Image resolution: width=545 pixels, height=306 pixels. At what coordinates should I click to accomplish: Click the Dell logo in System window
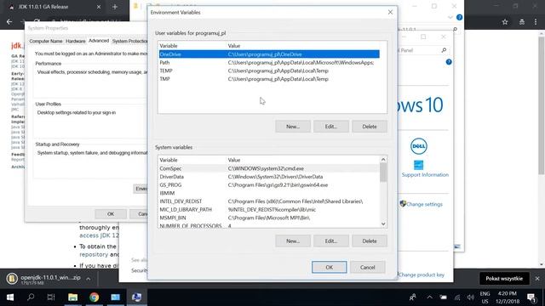tap(418, 146)
